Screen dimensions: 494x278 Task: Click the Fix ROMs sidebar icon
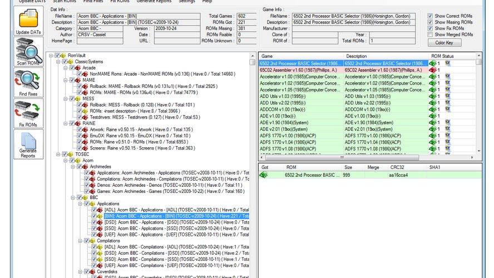[28, 115]
